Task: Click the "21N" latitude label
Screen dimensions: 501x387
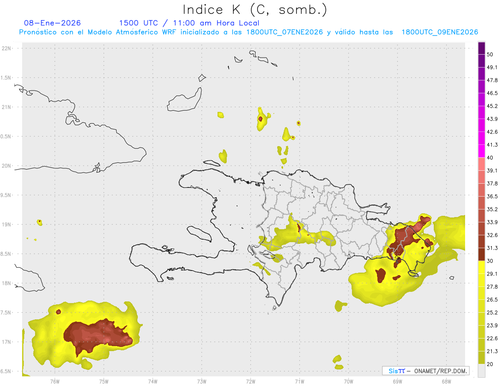Action: [7, 107]
